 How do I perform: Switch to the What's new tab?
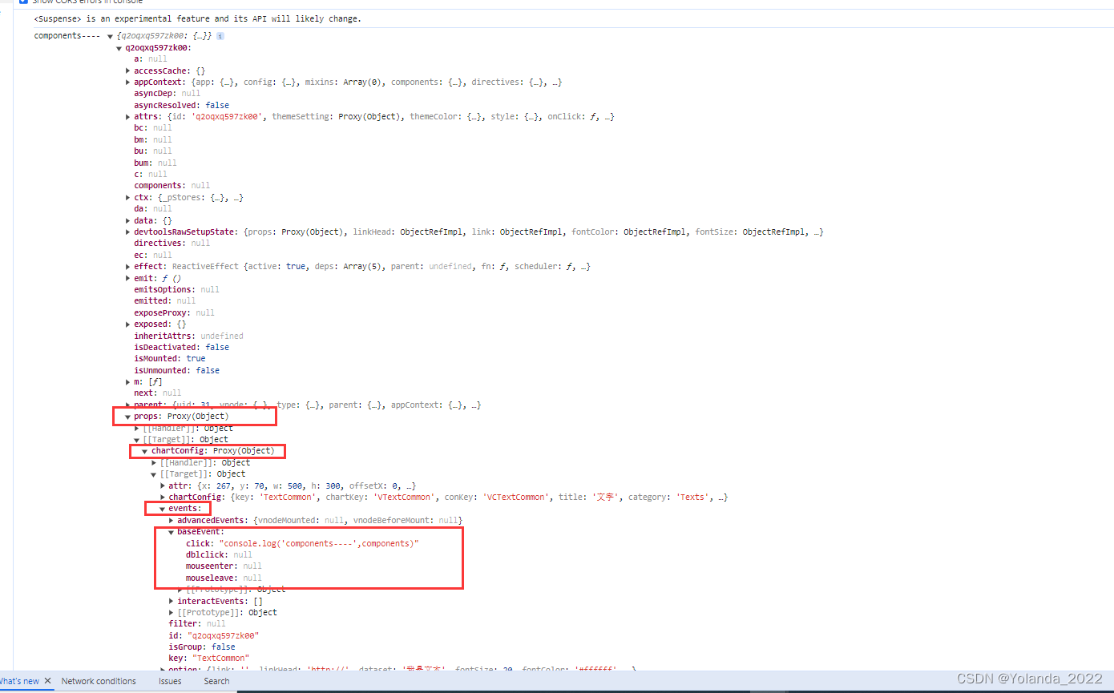click(19, 681)
